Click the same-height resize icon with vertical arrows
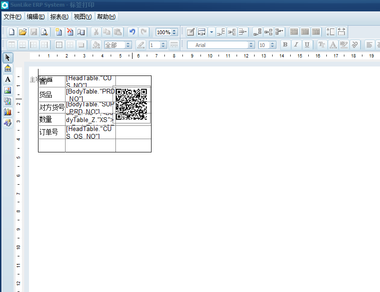Image resolution: width=380 pixels, height=292 pixels. pyautogui.click(x=330, y=32)
